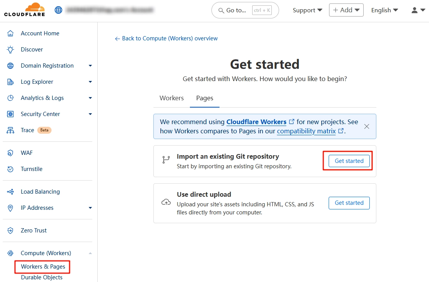This screenshot has height=282, width=429.
Task: Expand the Security Center submenu
Action: [90, 114]
